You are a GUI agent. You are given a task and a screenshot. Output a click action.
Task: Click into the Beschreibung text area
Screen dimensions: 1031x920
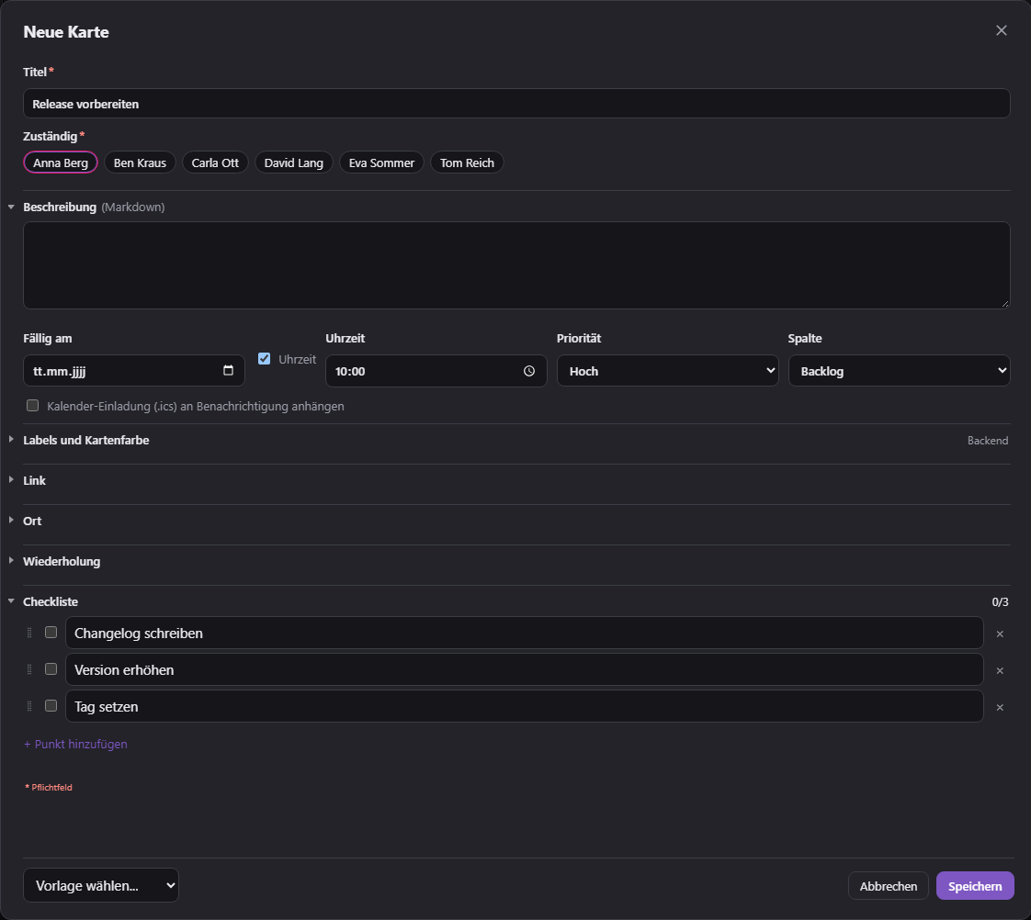(516, 265)
